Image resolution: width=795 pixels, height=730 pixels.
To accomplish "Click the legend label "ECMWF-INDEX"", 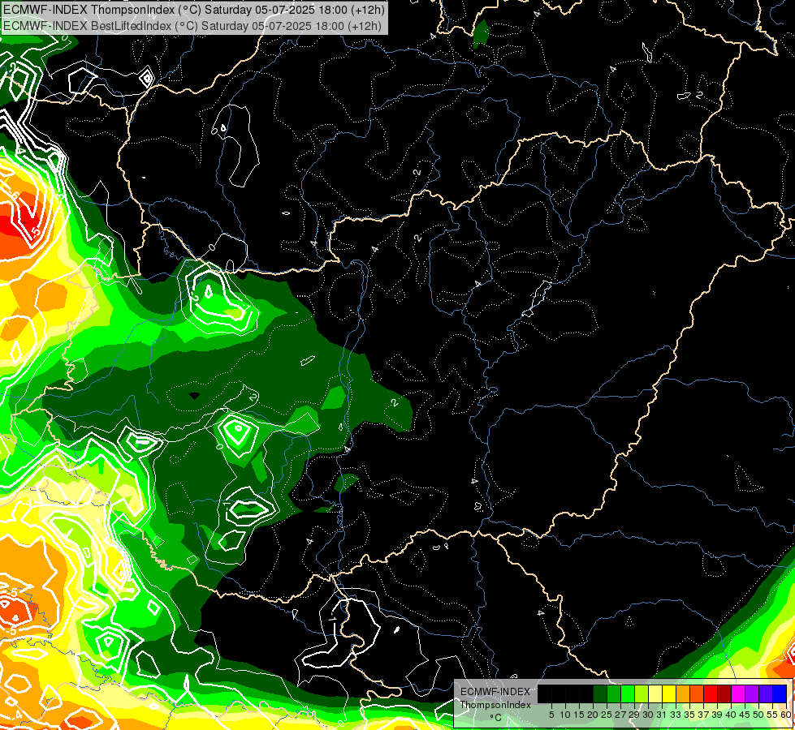I will click(x=495, y=692).
